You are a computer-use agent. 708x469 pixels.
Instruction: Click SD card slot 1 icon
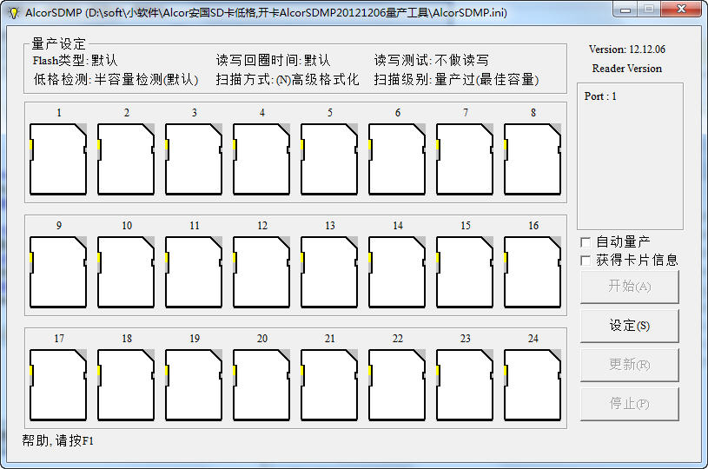point(58,159)
